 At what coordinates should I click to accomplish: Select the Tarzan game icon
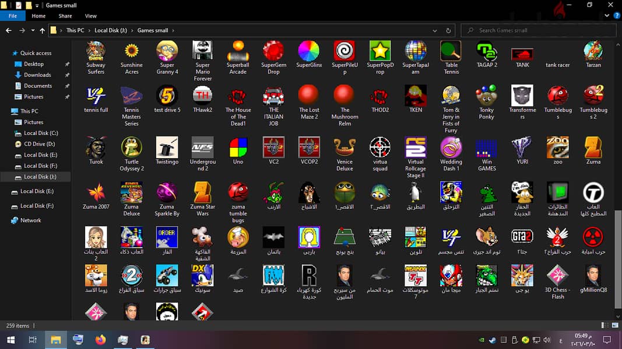(x=593, y=51)
